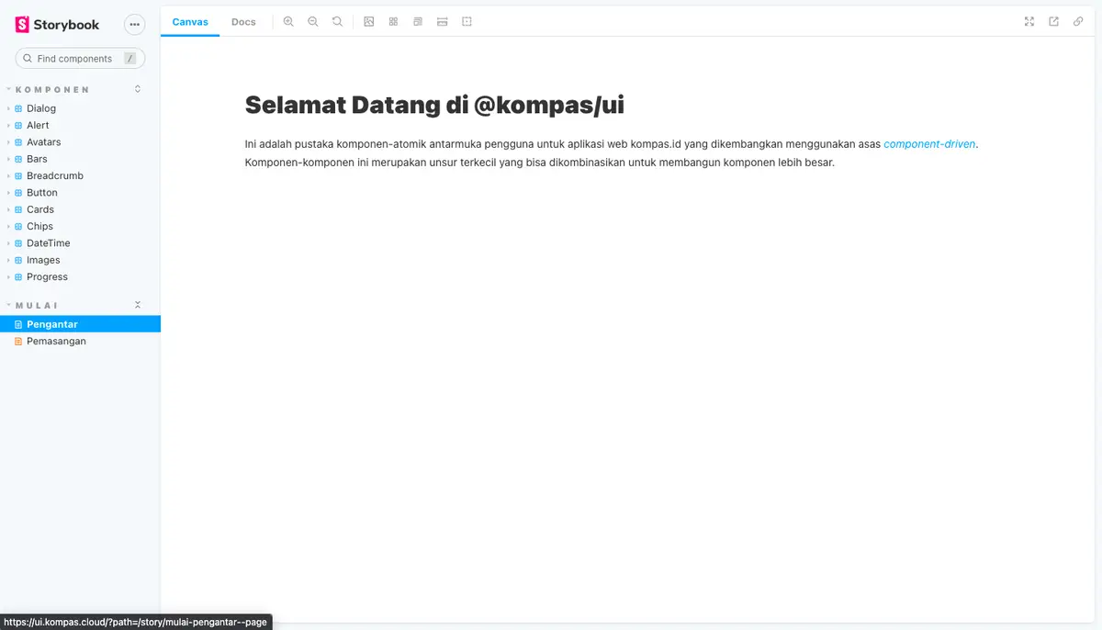
Task: Select the zoom in tool
Action: (288, 20)
